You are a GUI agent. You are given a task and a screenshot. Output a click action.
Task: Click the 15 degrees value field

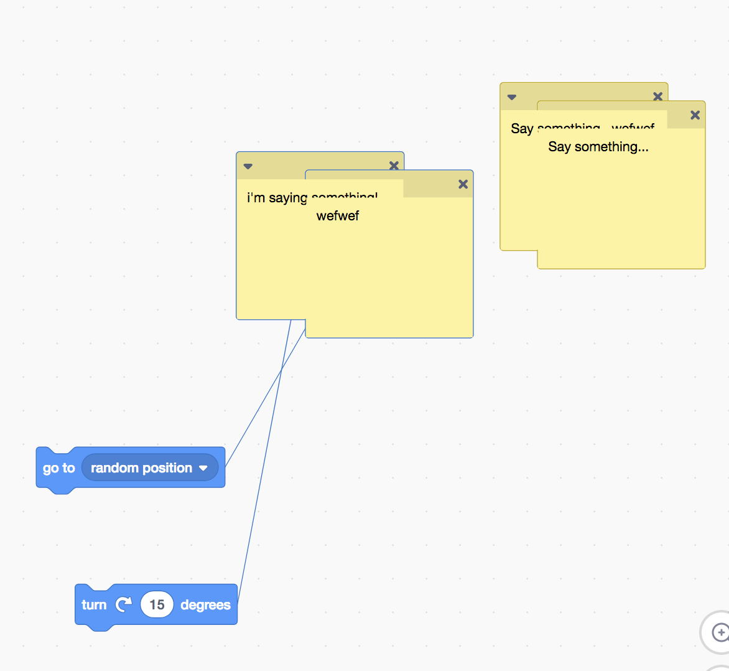pyautogui.click(x=156, y=604)
